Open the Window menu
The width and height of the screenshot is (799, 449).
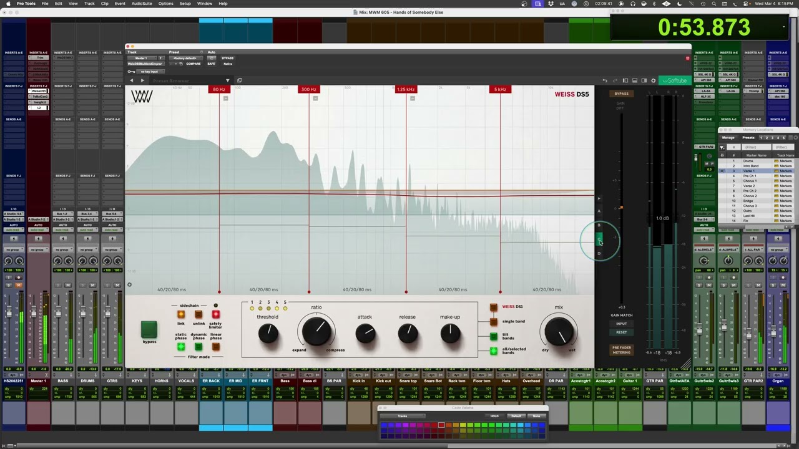pos(204,4)
